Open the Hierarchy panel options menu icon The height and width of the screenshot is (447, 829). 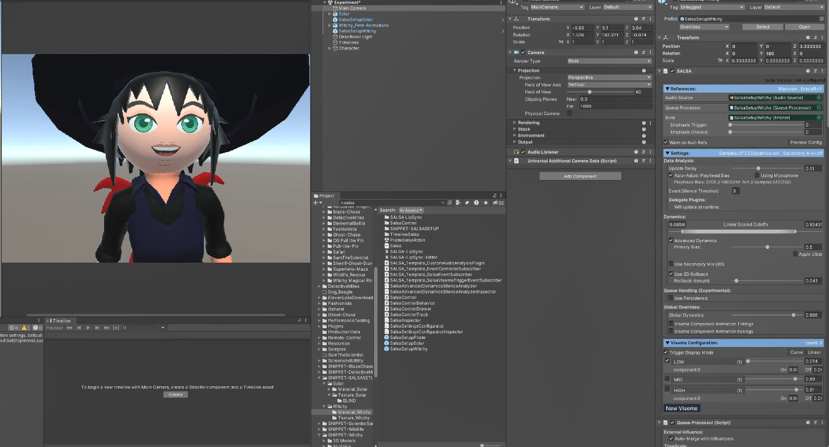point(502,3)
